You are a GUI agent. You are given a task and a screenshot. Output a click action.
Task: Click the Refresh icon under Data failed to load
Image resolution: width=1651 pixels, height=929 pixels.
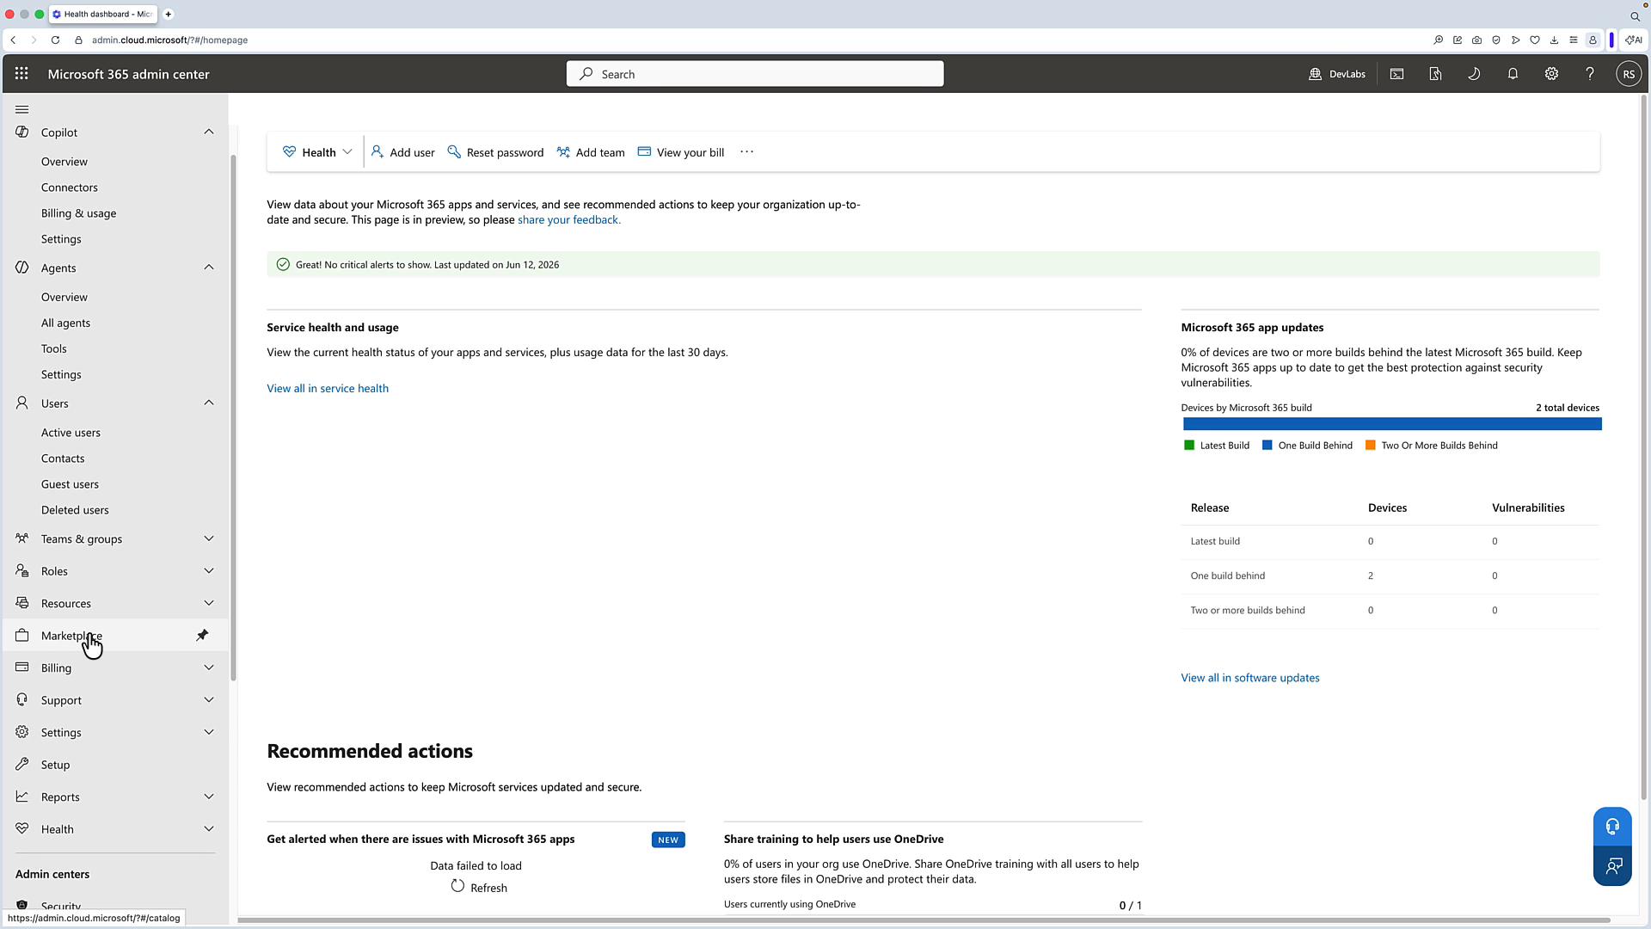[457, 886]
